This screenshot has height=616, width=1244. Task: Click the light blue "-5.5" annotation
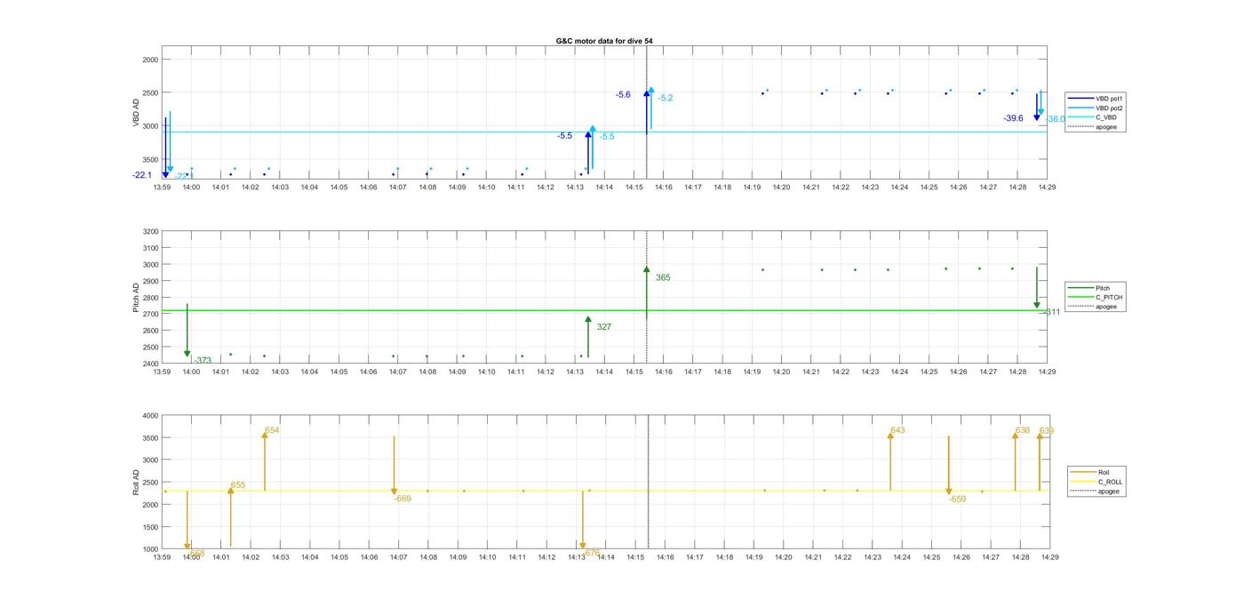pos(607,136)
